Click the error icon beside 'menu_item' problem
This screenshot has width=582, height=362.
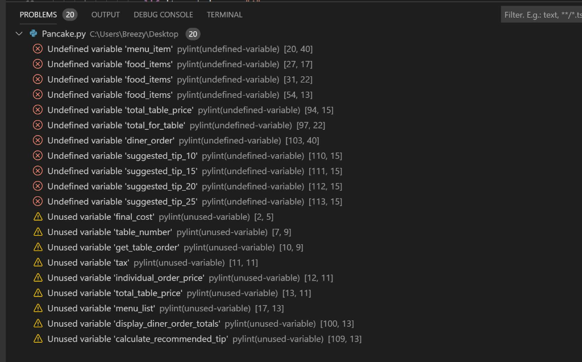(x=38, y=49)
